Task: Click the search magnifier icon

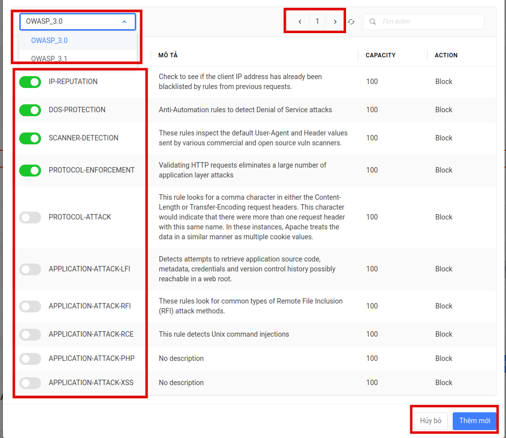Action: pos(372,22)
